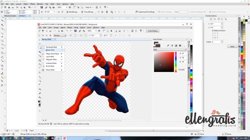
Task: Click the Cut scissors icon in CorelDRAW toolbar
Action: (x=17, y=7)
